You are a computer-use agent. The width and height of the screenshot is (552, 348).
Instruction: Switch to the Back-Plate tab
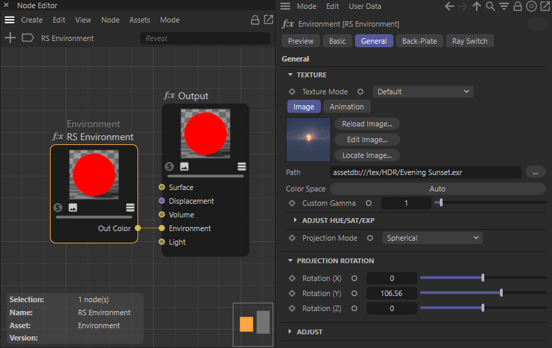pyautogui.click(x=419, y=41)
